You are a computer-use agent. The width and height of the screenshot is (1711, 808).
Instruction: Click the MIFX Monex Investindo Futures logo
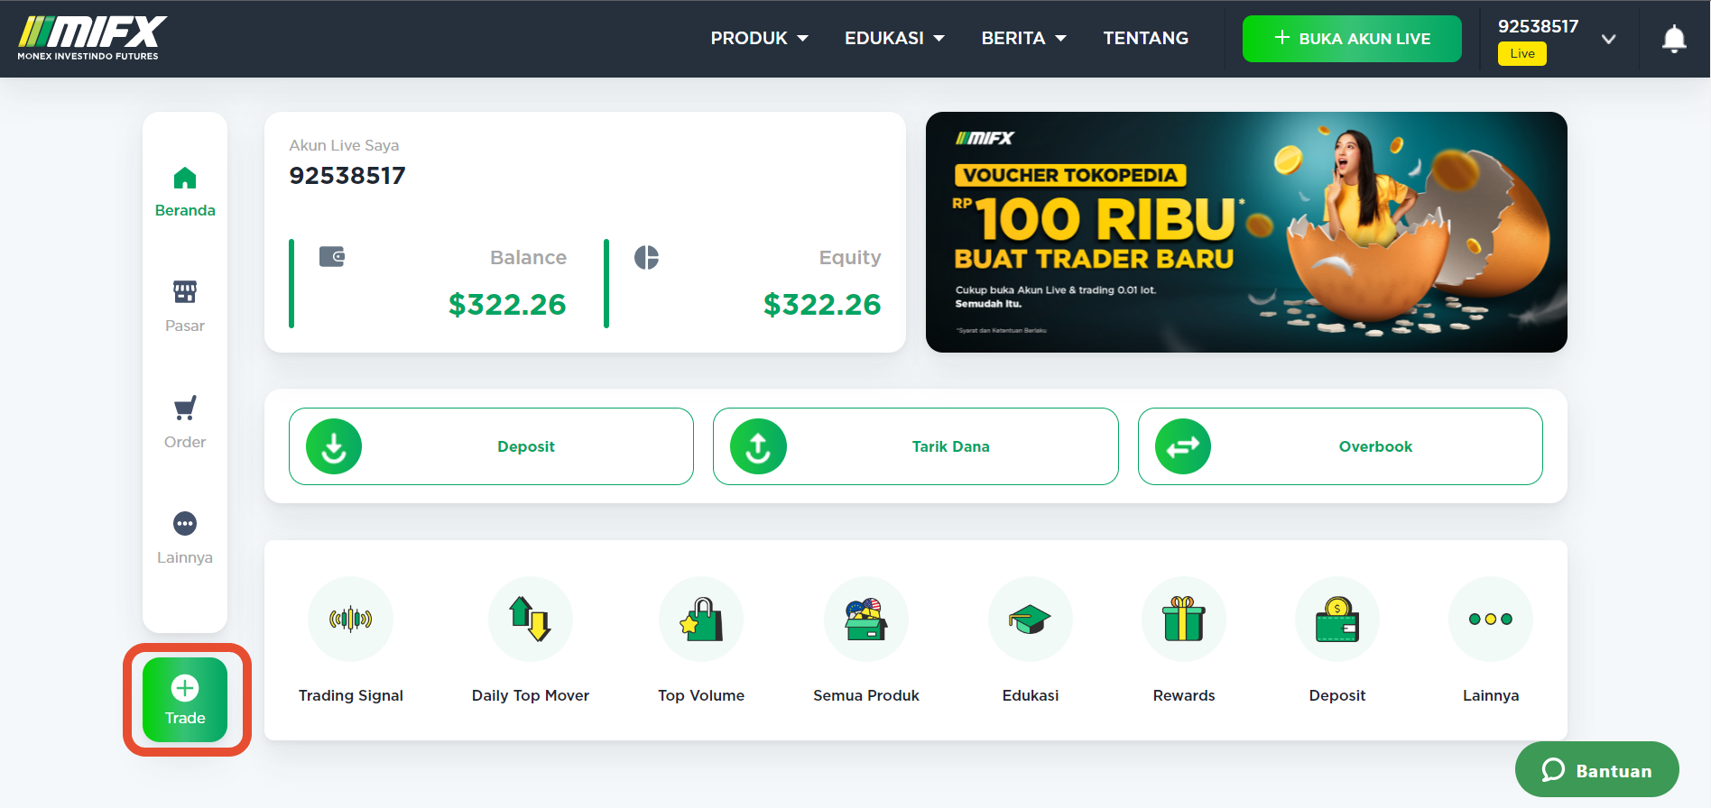click(92, 38)
